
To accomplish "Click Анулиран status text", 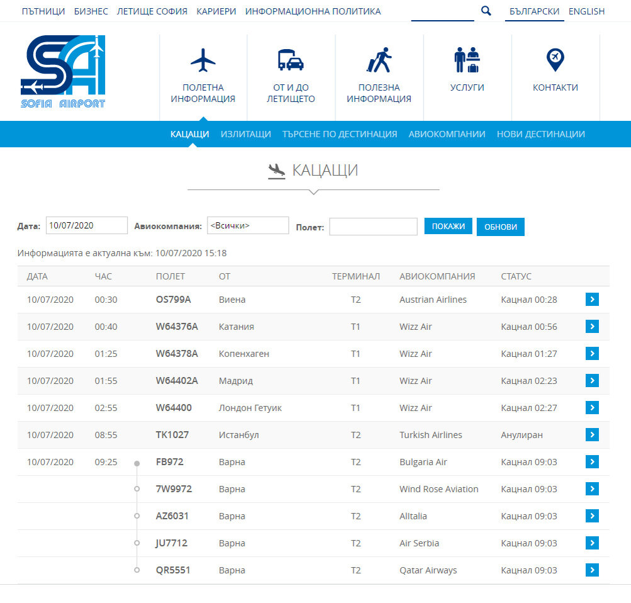I will tap(522, 435).
